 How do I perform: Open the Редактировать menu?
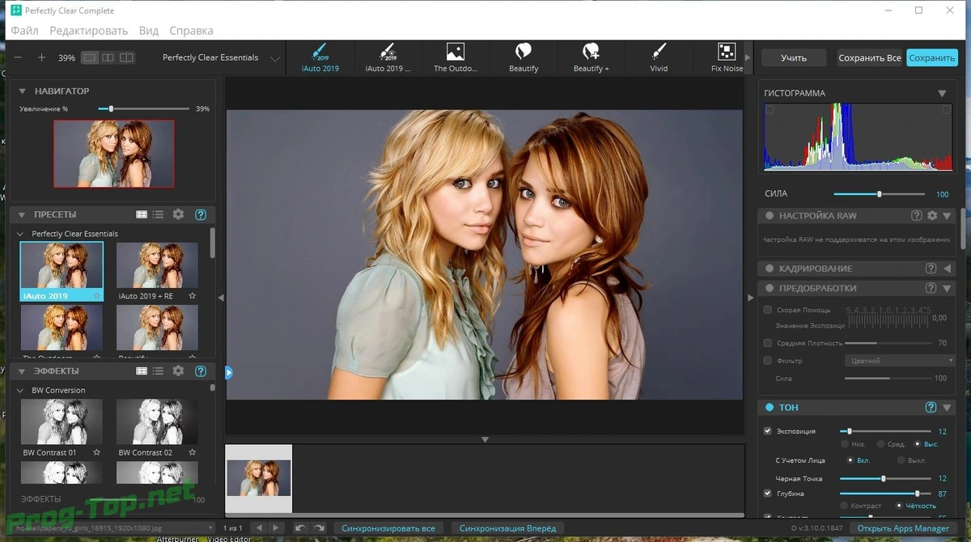[88, 31]
